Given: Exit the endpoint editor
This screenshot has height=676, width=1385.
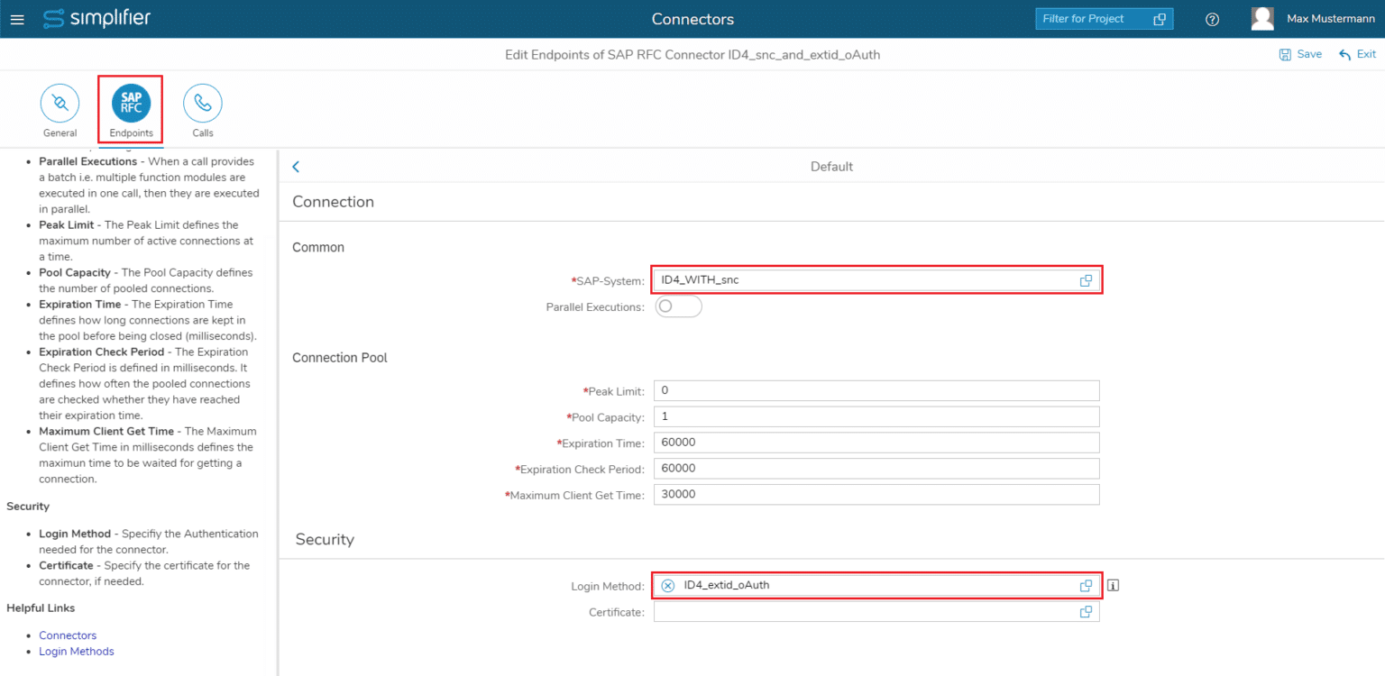Looking at the screenshot, I should (x=1357, y=54).
